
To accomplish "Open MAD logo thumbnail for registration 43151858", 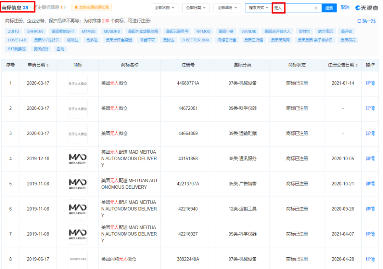I will [x=78, y=159].
